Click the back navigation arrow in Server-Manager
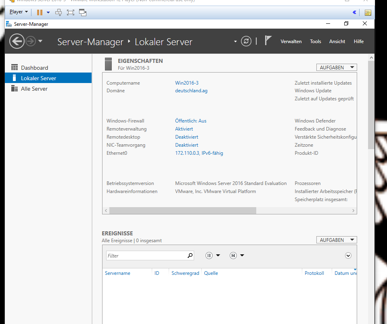This screenshot has height=324, width=387. tap(17, 41)
